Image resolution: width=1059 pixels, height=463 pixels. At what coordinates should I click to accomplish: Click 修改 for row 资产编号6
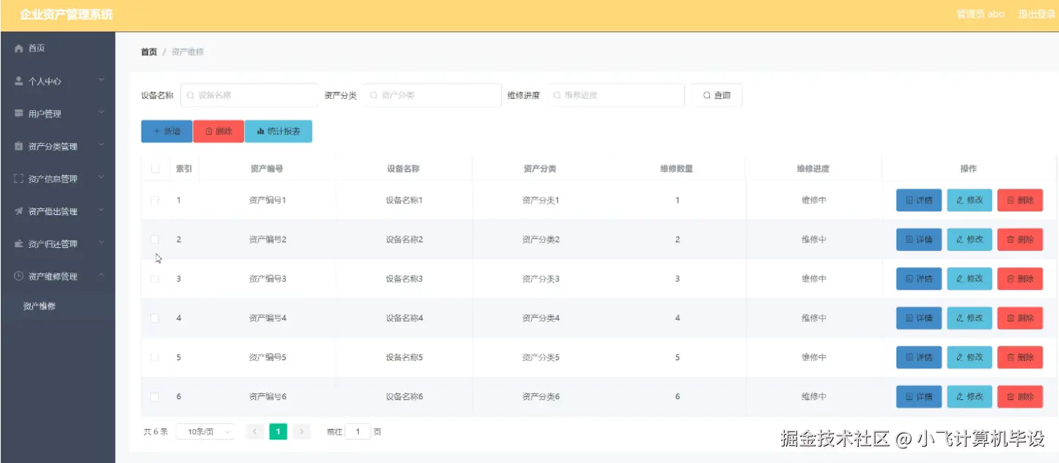point(970,397)
